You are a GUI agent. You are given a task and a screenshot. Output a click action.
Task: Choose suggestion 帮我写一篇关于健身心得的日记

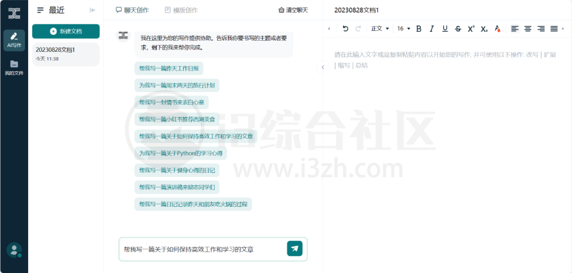(177, 170)
